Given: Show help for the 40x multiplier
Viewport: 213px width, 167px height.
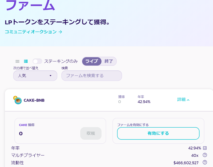Looking at the screenshot, I should (x=205, y=155).
